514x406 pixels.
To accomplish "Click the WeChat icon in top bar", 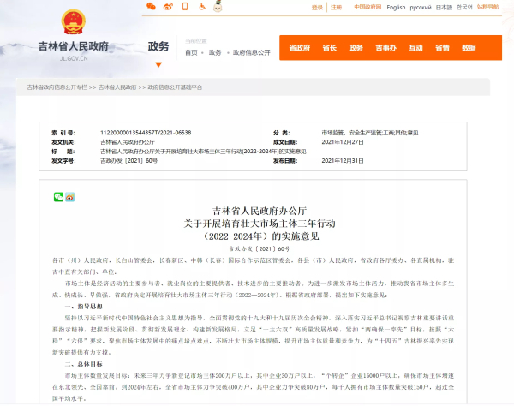I will tap(152, 7).
